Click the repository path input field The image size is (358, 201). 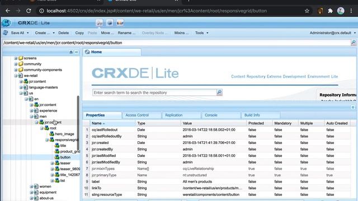pos(176,42)
